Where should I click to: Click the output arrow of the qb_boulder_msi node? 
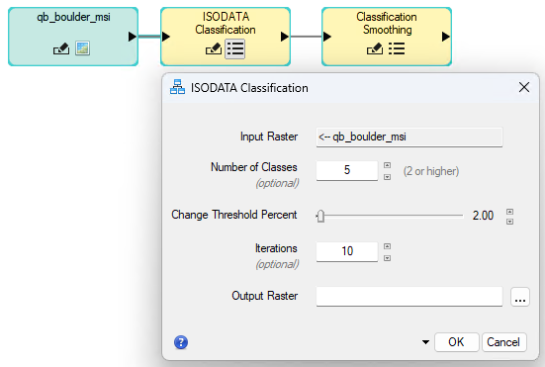coord(133,37)
